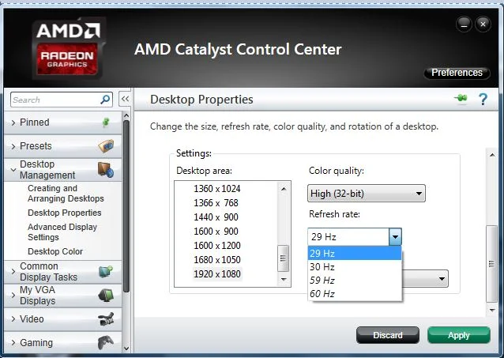Click the Pinned green pushpin icon
The width and height of the screenshot is (504, 358).
point(106,122)
